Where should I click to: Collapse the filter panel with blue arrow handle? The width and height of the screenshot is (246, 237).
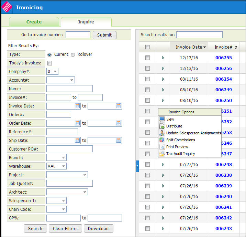(x=137, y=166)
